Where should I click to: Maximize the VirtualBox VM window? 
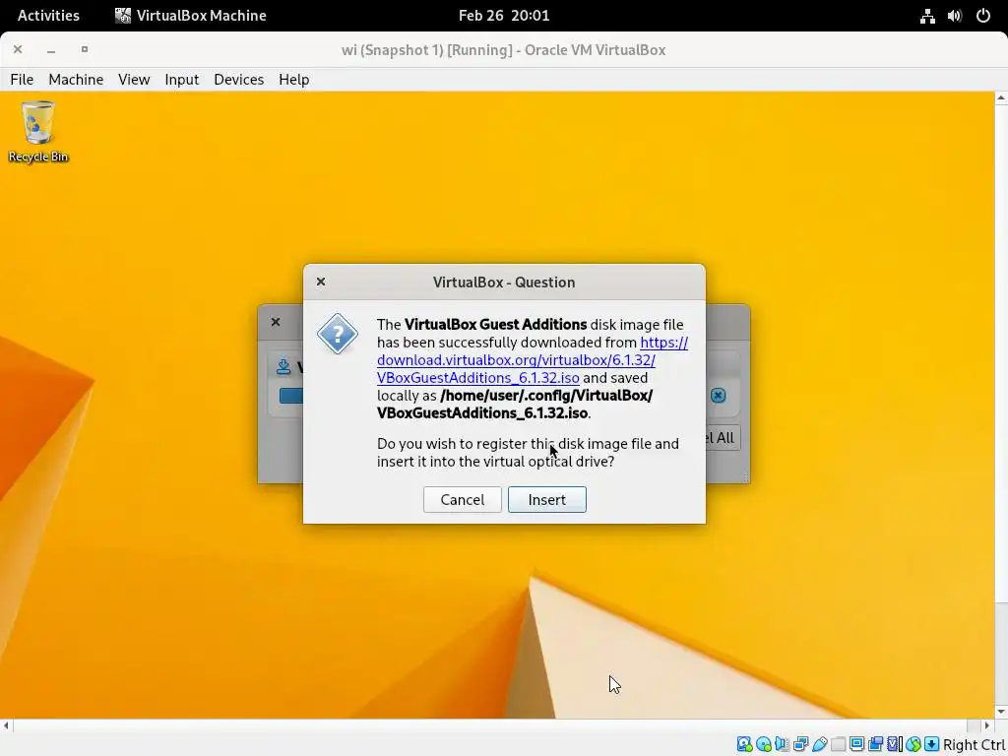pyautogui.click(x=85, y=49)
